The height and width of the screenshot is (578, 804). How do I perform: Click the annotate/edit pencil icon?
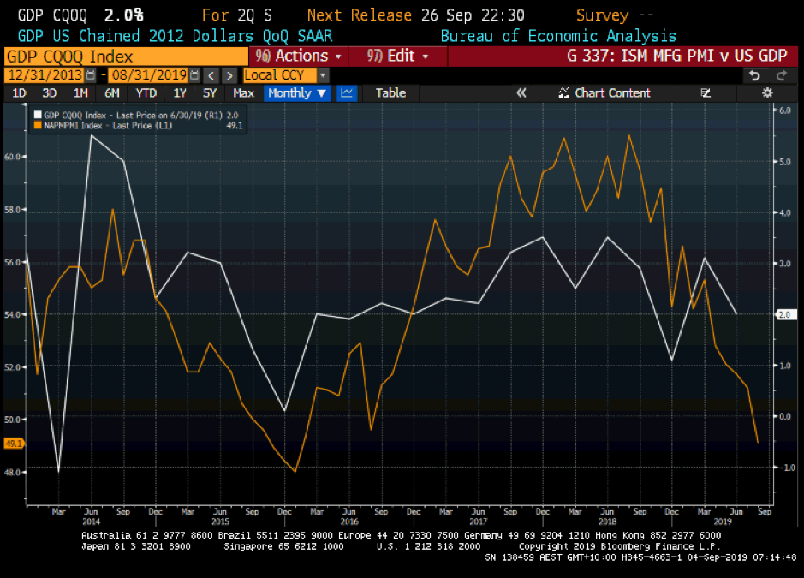tap(706, 92)
